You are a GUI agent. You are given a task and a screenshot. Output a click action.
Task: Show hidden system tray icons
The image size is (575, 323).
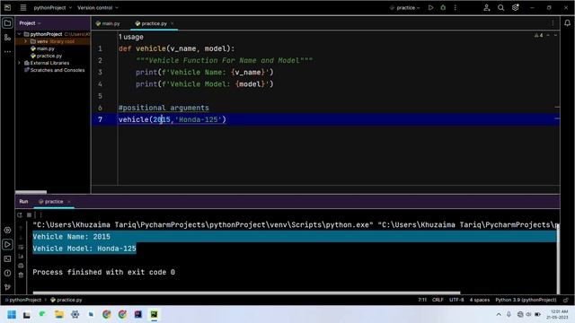point(499,315)
